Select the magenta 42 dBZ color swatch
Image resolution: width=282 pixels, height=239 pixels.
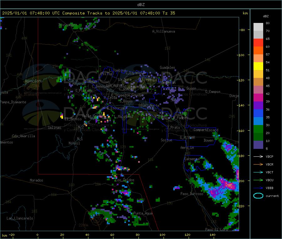click(258, 97)
